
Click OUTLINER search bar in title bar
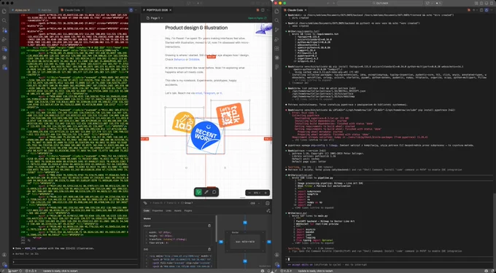click(x=380, y=3)
